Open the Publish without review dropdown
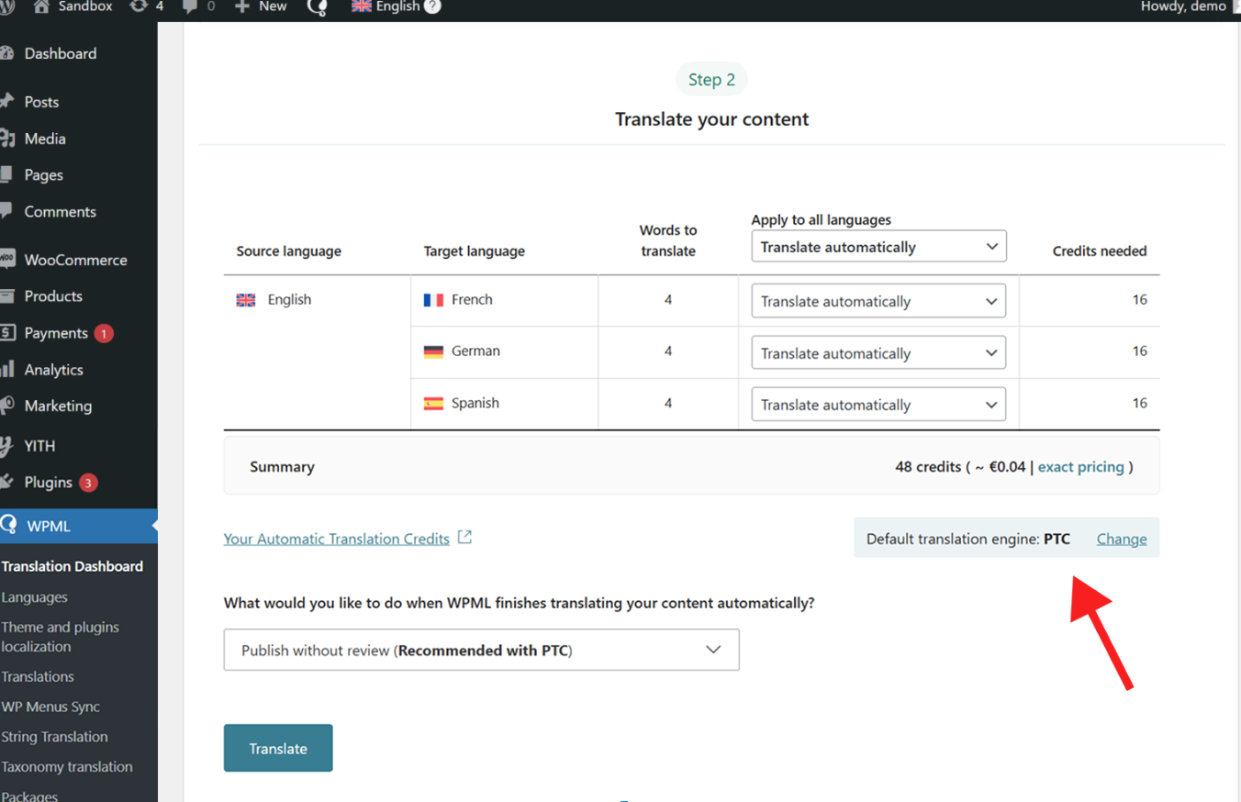This screenshot has height=802, width=1241. coord(481,650)
